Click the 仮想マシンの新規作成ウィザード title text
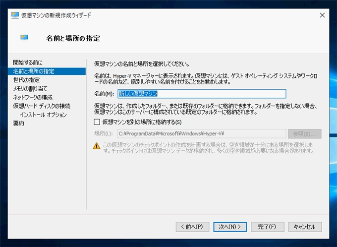The height and width of the screenshot is (247, 337). point(56,15)
